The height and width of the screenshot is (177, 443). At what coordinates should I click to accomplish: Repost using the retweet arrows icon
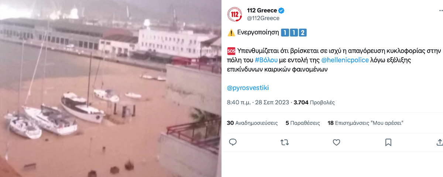285,142
